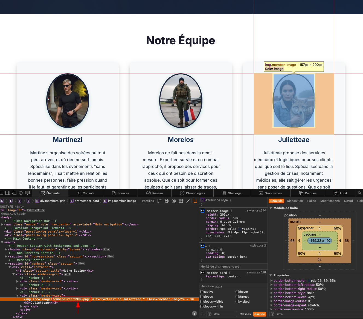Expand border-bottom-color computed property
This screenshot has width=363, height=319.
tap(271, 281)
